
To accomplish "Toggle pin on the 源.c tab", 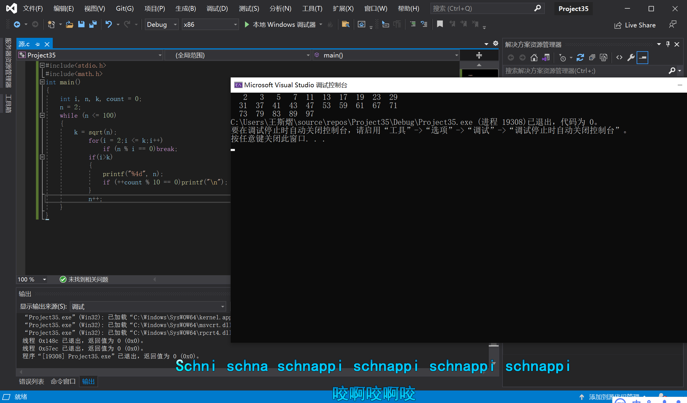I will 38,44.
